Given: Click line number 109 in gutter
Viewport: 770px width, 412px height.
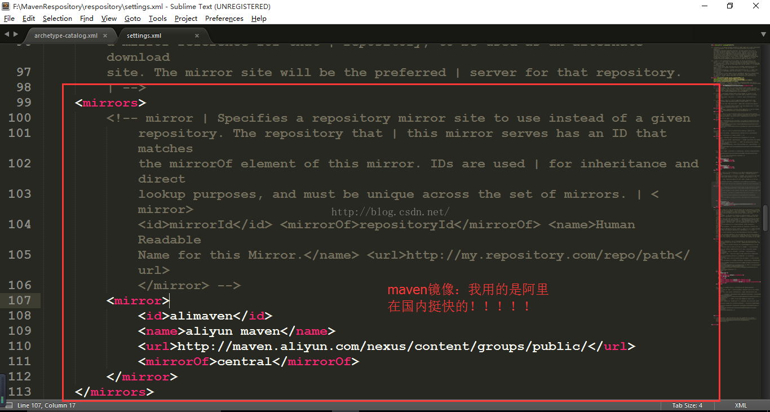Looking at the screenshot, I should click(20, 331).
